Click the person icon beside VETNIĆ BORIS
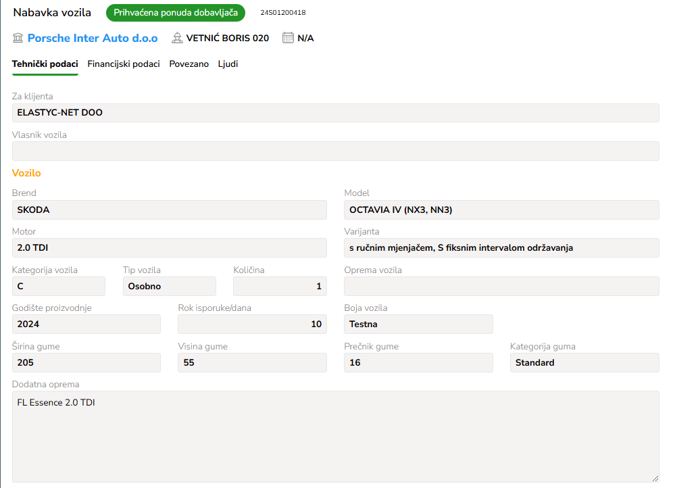 point(177,38)
